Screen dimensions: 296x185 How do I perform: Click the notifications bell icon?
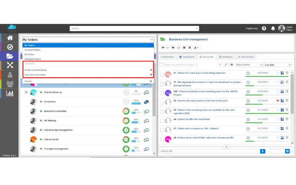click(x=273, y=28)
